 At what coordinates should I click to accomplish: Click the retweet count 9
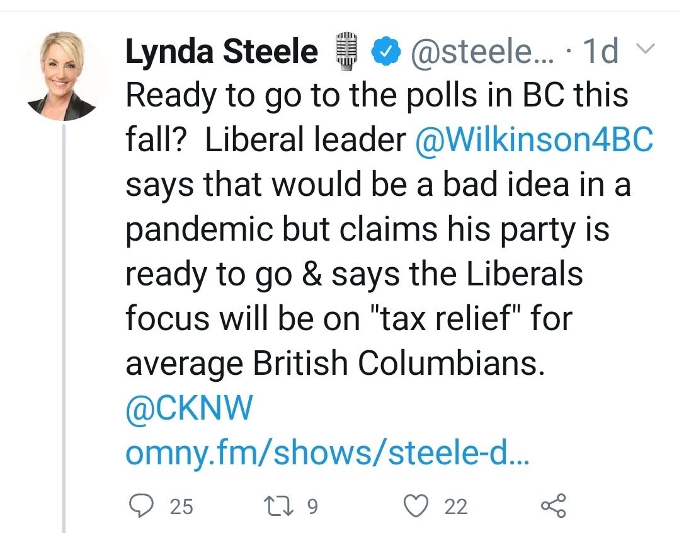(312, 506)
